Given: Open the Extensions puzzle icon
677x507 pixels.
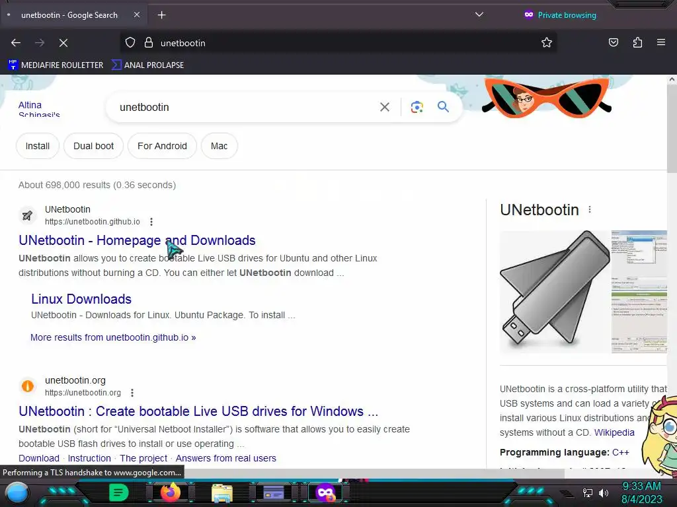Looking at the screenshot, I should (637, 43).
